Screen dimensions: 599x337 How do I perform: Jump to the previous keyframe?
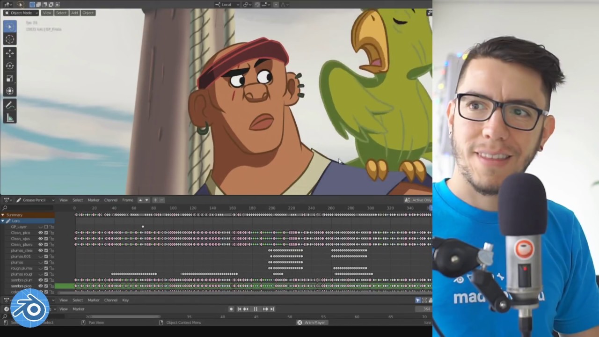(x=246, y=309)
